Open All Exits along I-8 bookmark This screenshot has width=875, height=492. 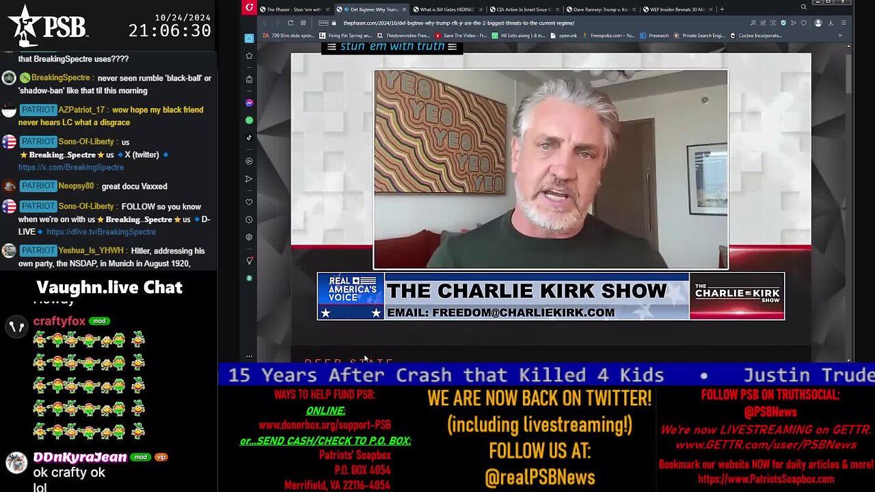[518, 36]
